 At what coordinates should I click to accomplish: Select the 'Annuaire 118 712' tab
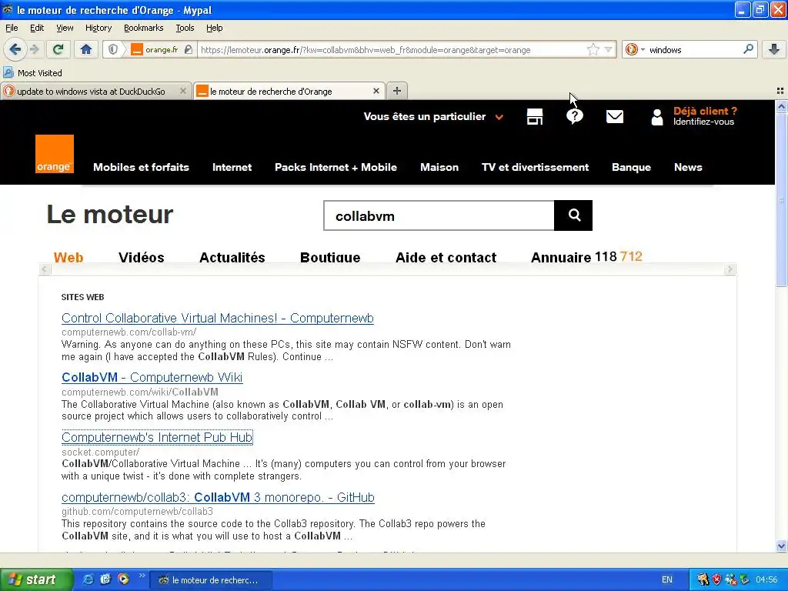click(586, 257)
